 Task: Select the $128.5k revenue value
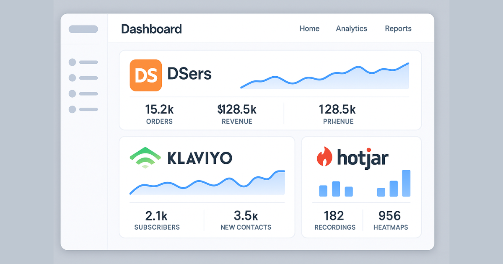[x=237, y=109]
